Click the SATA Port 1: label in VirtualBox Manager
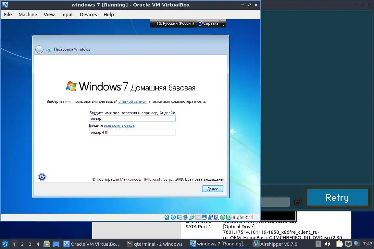This screenshot has width=374, height=249. click(x=199, y=227)
